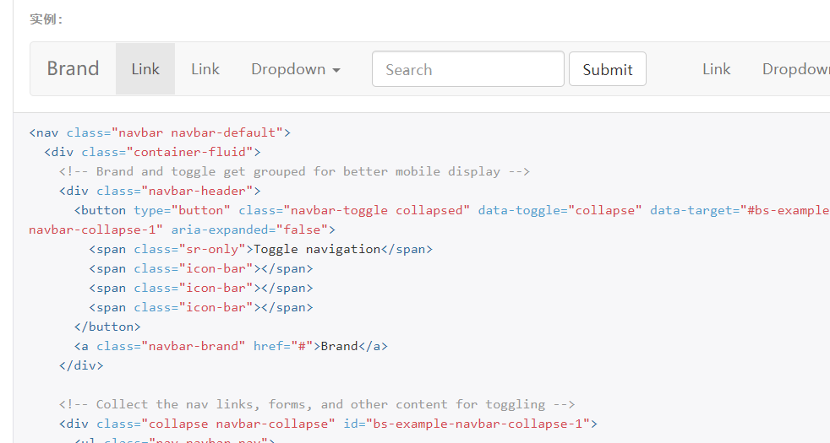Click the 实例: heading text
Viewport: 830px width, 443px height.
(46, 19)
